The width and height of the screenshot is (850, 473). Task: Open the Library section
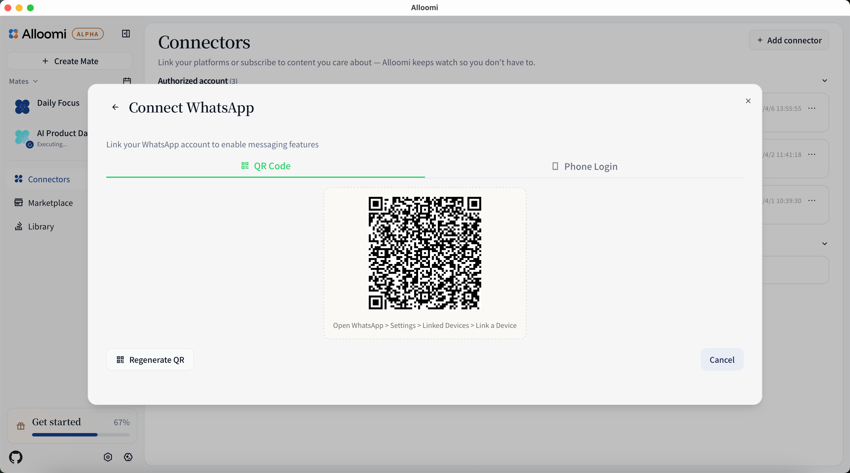point(40,226)
